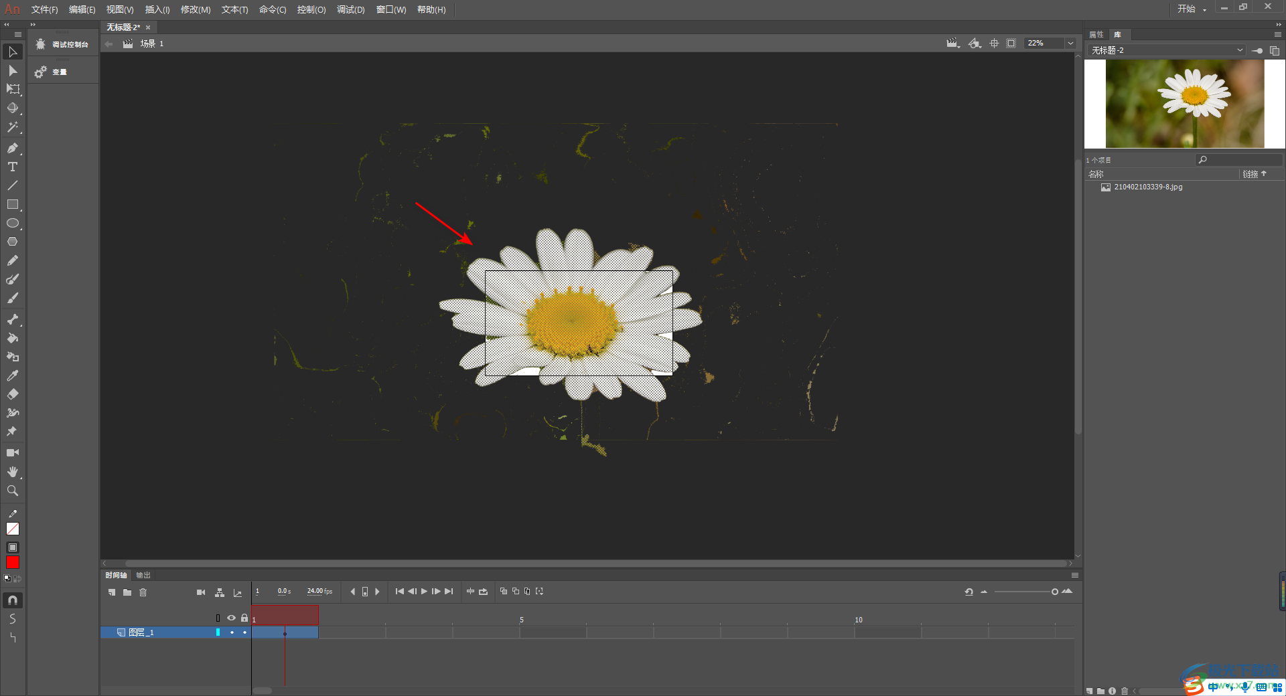Click the timeline zoom slider handle
The height and width of the screenshot is (696, 1286).
(1055, 592)
